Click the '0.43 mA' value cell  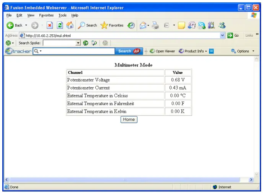coord(178,88)
